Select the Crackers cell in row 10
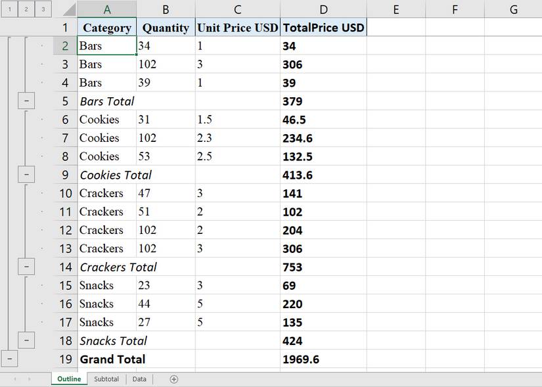Image resolution: width=542 pixels, height=387 pixels. (107, 193)
